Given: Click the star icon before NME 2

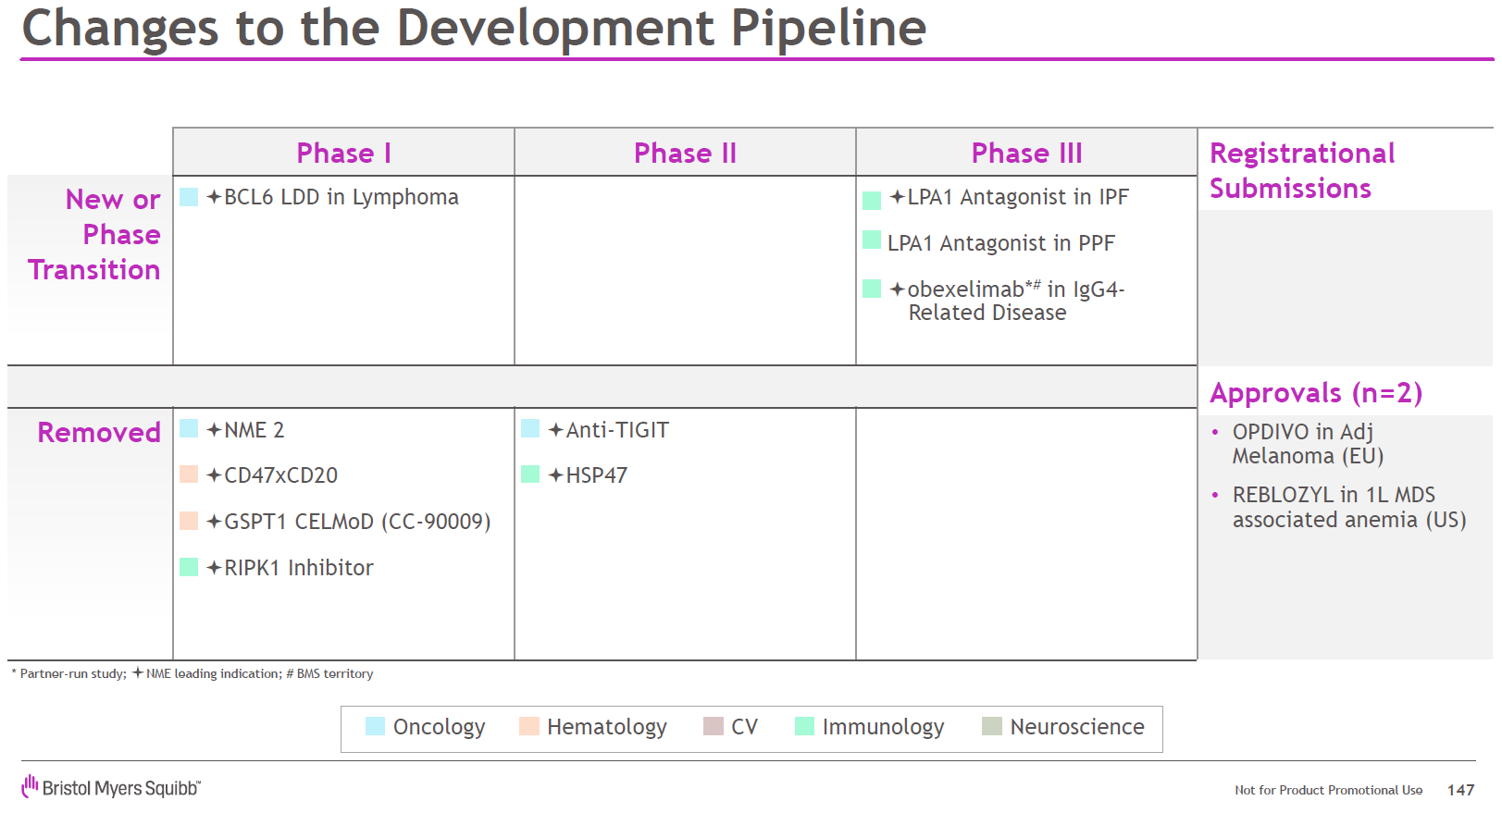Looking at the screenshot, I should coord(214,430).
